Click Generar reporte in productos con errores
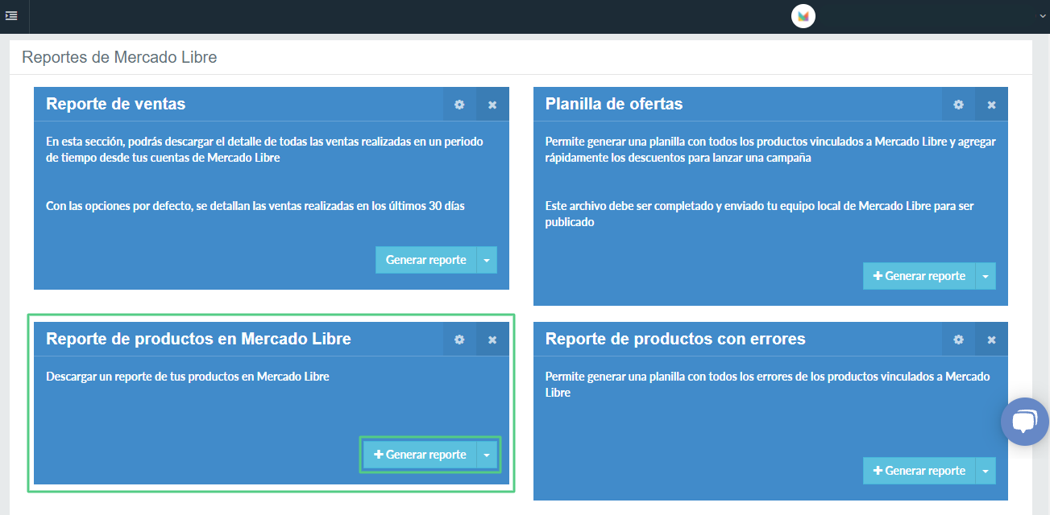Viewport: 1050px width, 515px height. [x=919, y=471]
